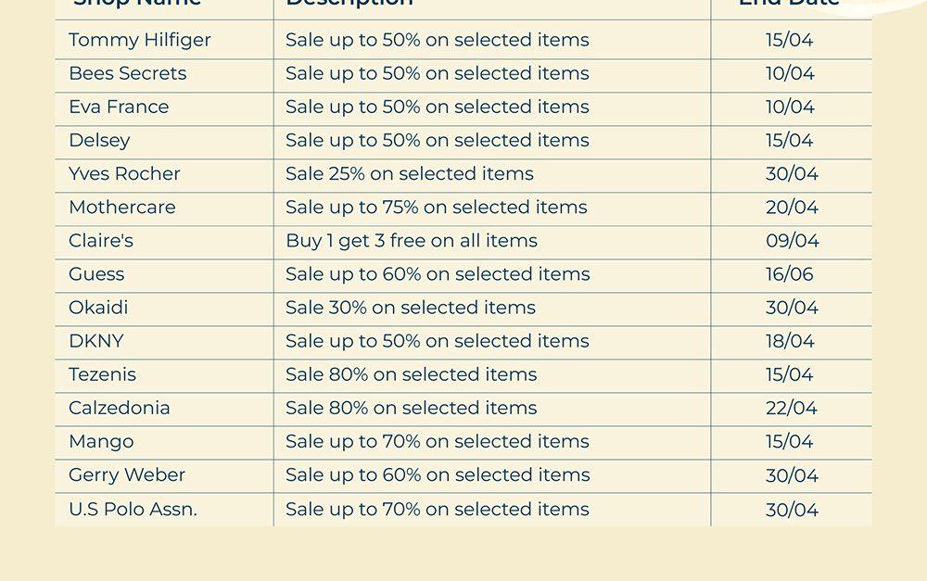Select the Bees Secrets shop name

[128, 73]
